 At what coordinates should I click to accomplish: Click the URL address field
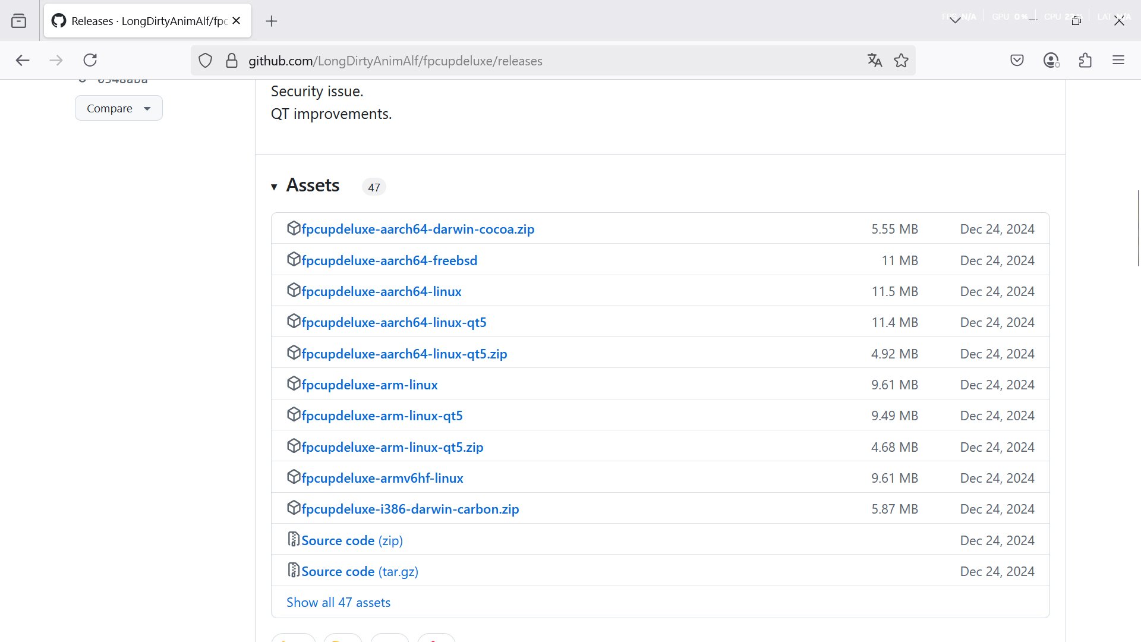[x=535, y=61]
